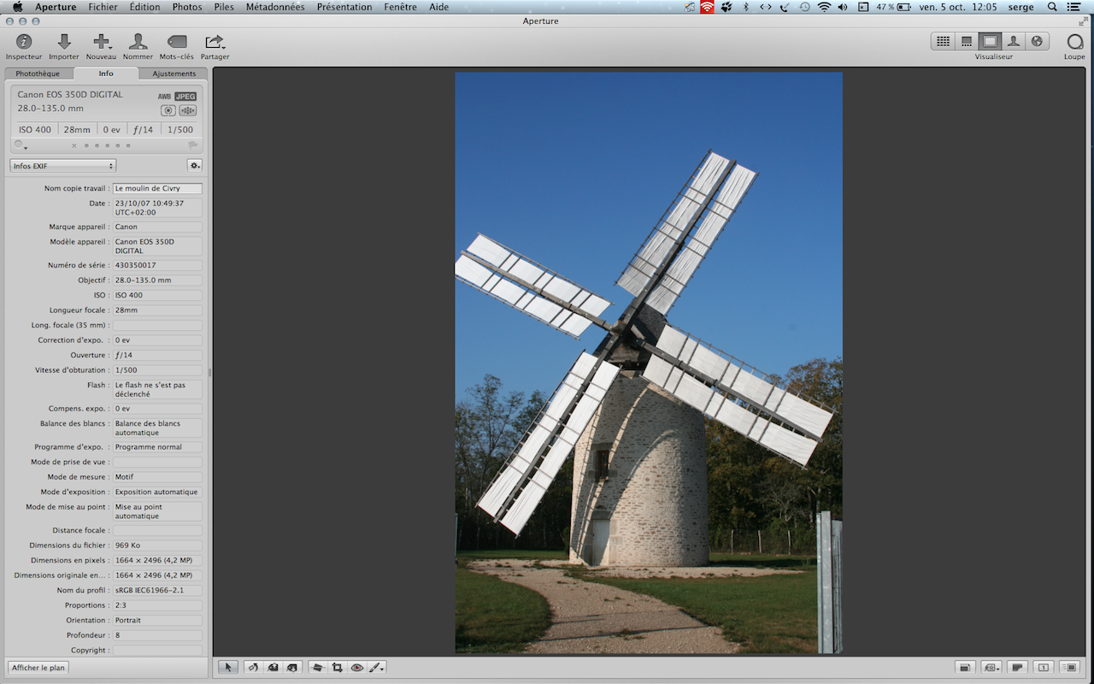Switch to Places globe view
Viewport: 1094px width, 684px height.
click(1037, 41)
